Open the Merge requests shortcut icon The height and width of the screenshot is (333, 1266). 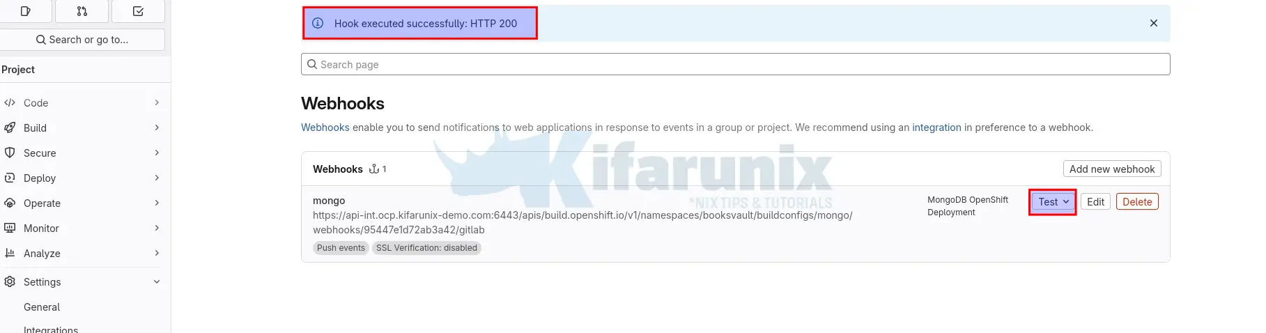pyautogui.click(x=82, y=11)
